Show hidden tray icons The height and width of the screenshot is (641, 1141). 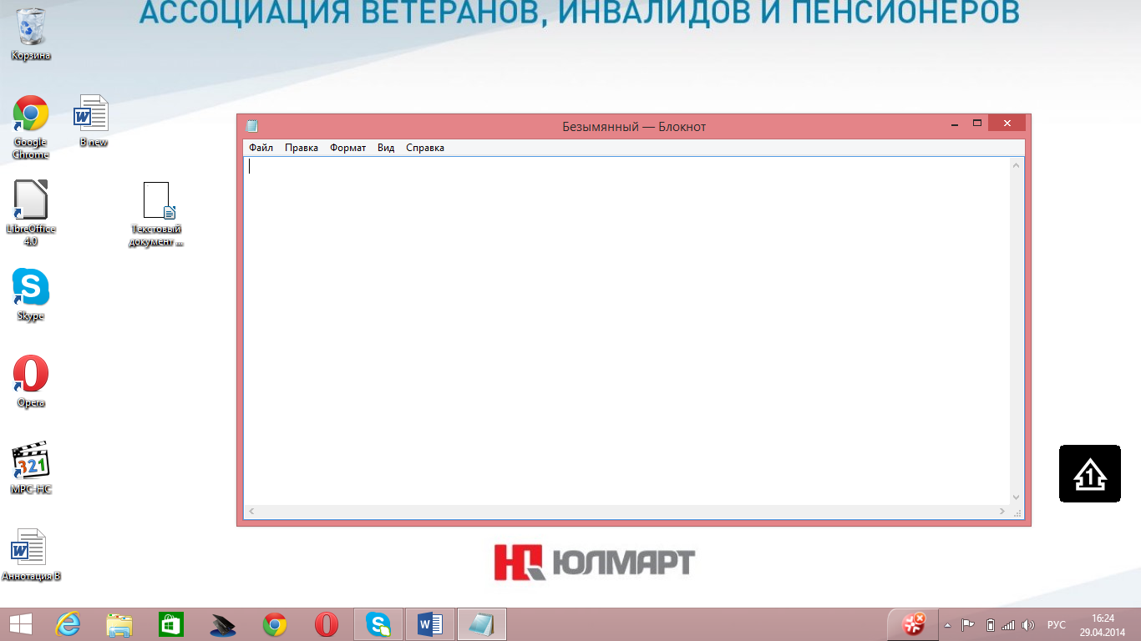click(947, 625)
